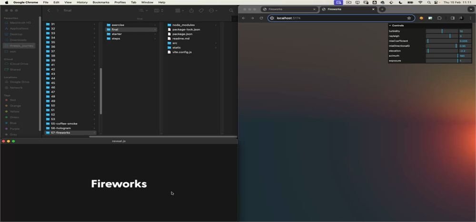This screenshot has height=222, width=476.
Task: Switch to first Fireworks tab
Action: click(289, 10)
